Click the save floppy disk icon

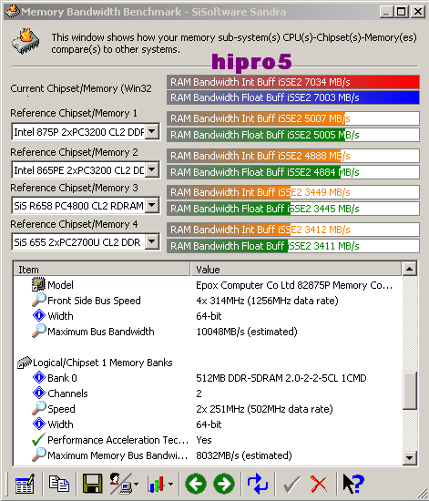(92, 484)
